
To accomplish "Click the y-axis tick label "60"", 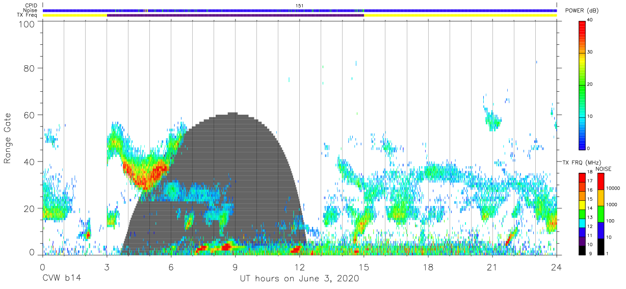I will 30,115.
